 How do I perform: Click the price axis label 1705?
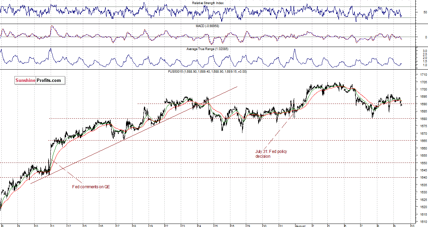point(424,82)
